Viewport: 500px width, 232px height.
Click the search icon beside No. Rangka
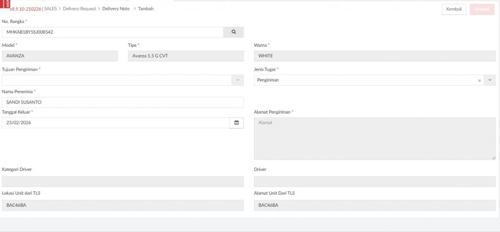[233, 32]
